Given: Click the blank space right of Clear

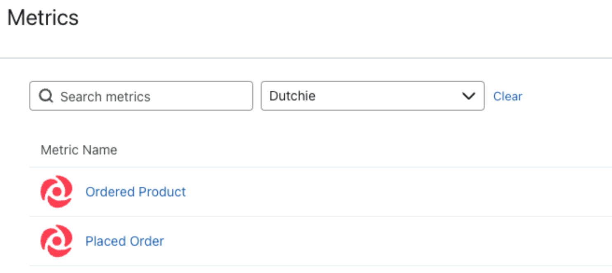Looking at the screenshot, I should 568,96.
